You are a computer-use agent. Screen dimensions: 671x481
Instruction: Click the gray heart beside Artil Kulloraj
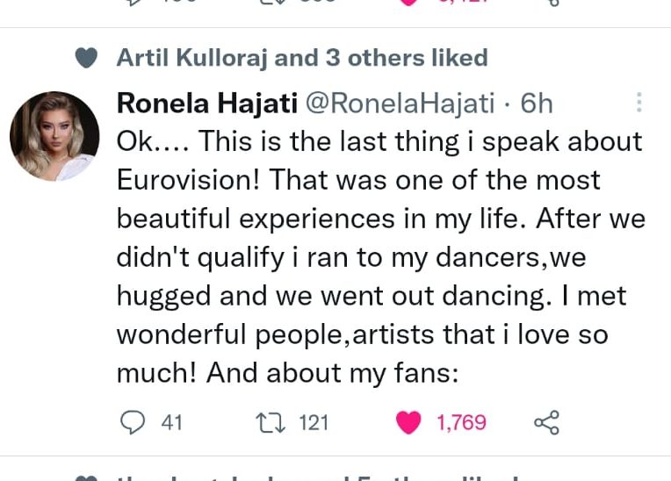(x=85, y=59)
